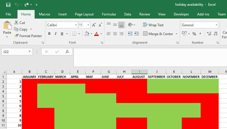Image resolution: width=227 pixels, height=129 pixels.
Task: Expand Merge & Center dropdown arrow
Action: click(176, 34)
